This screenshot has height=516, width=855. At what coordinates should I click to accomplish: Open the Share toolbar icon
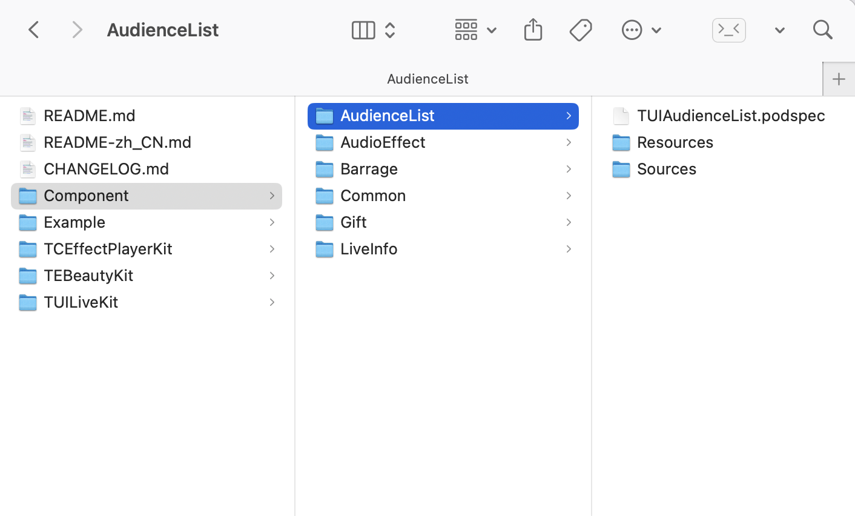533,30
